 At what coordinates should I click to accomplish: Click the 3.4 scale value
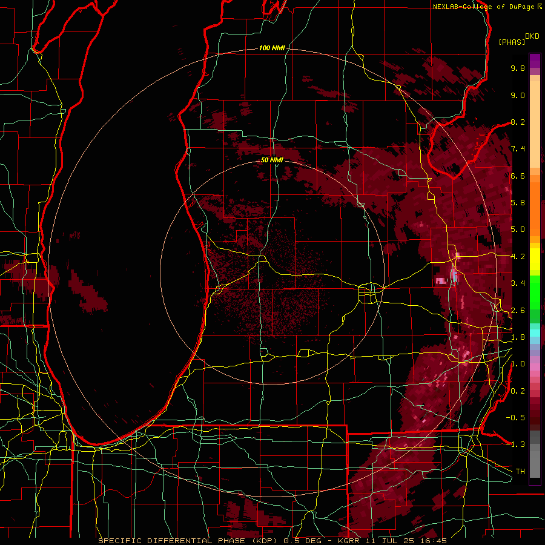click(518, 283)
